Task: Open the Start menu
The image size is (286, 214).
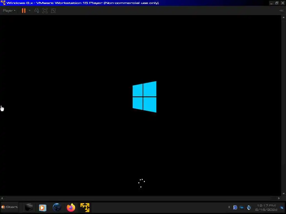Action: click(10, 207)
